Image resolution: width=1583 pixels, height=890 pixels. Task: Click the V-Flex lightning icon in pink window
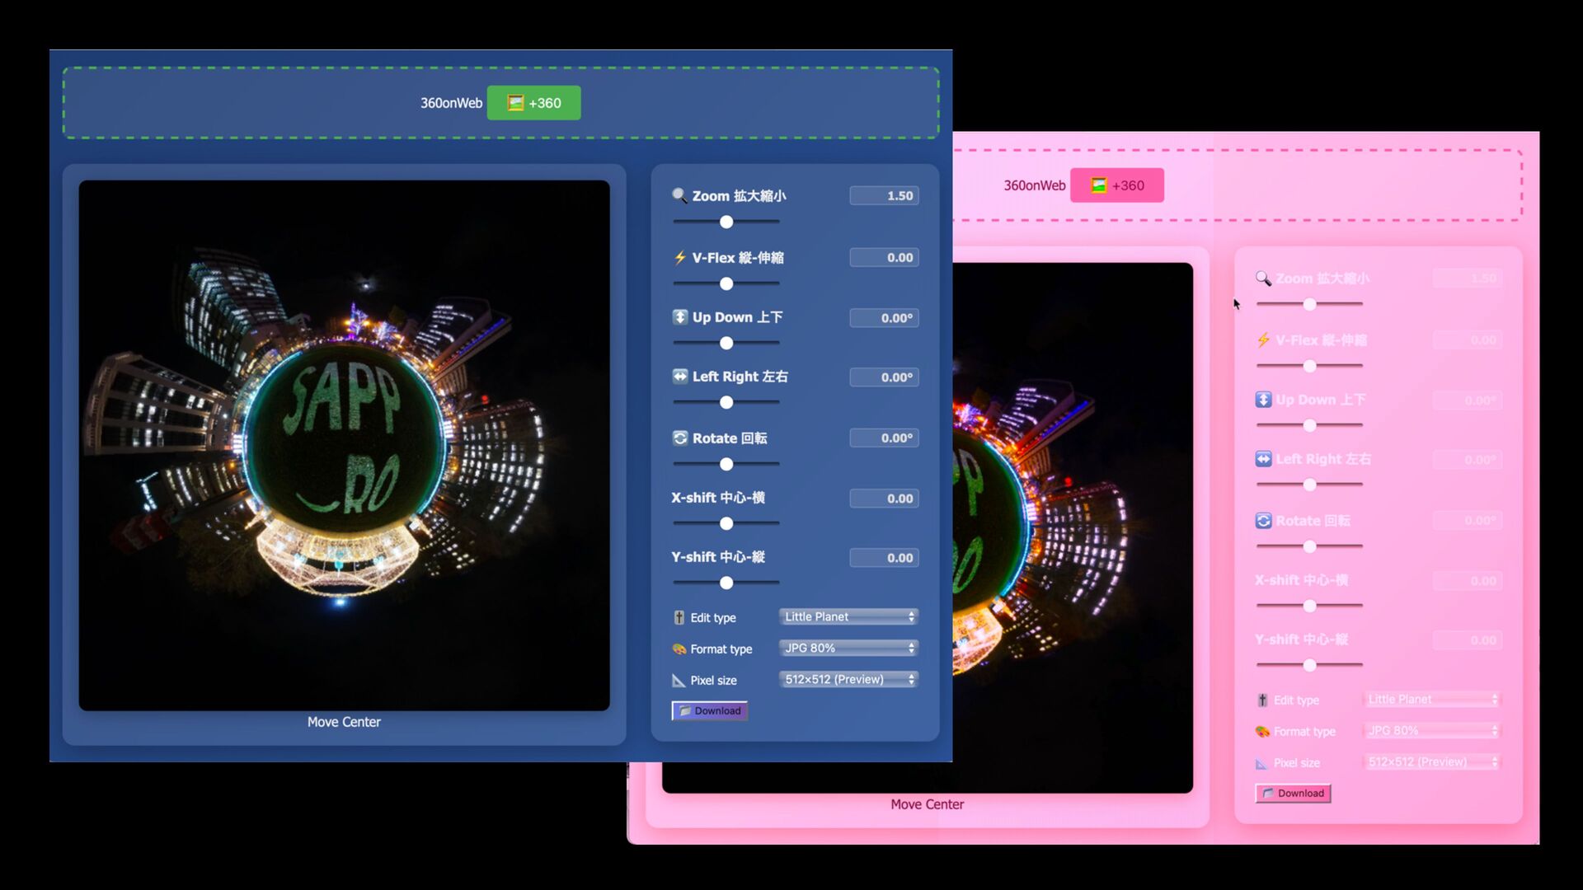point(1263,340)
